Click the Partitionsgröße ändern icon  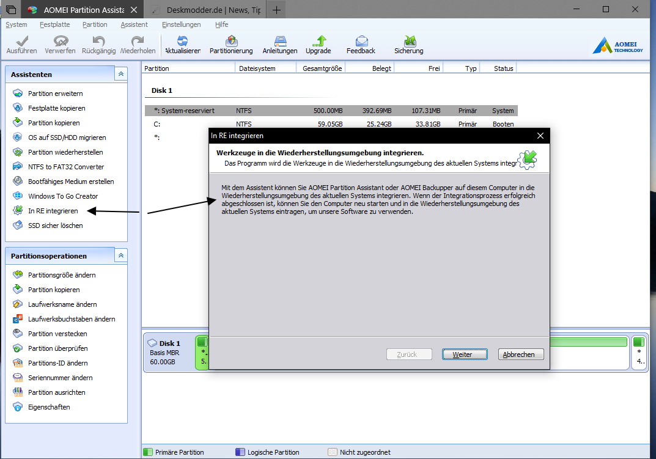tap(18, 275)
